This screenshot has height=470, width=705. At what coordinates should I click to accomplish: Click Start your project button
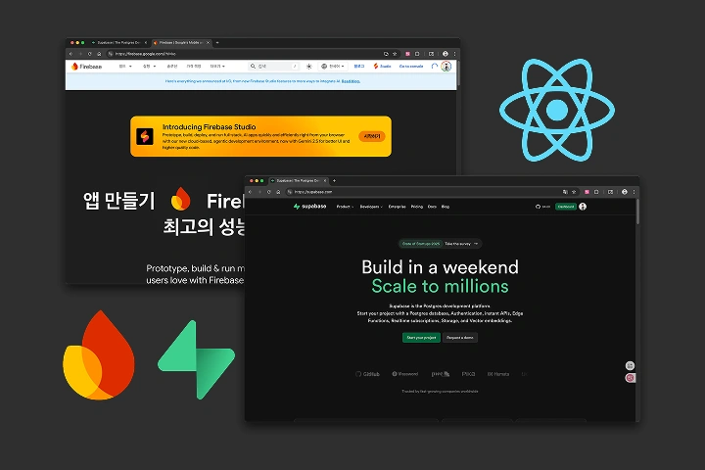click(421, 337)
